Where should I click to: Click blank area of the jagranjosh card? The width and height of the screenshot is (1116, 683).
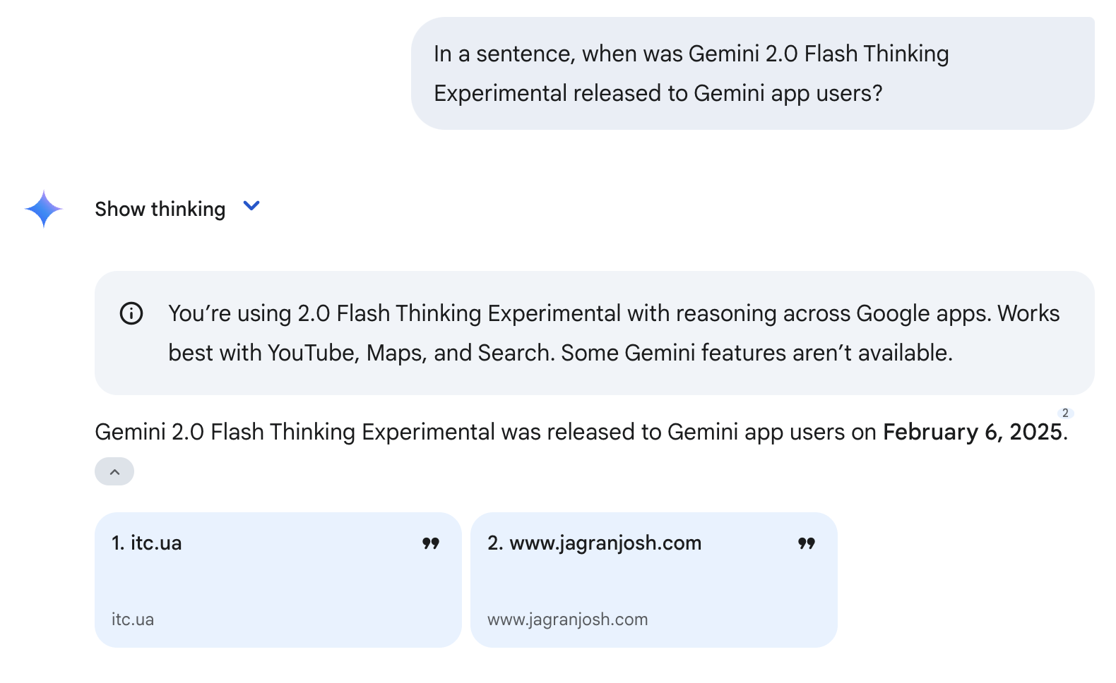coord(654,584)
